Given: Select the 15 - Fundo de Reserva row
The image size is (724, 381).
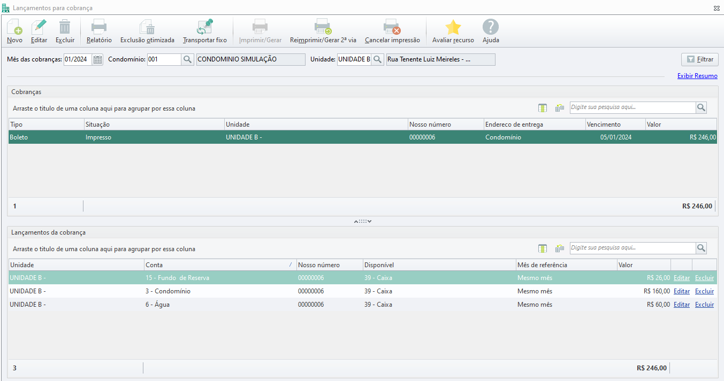Looking at the screenshot, I should (x=363, y=278).
